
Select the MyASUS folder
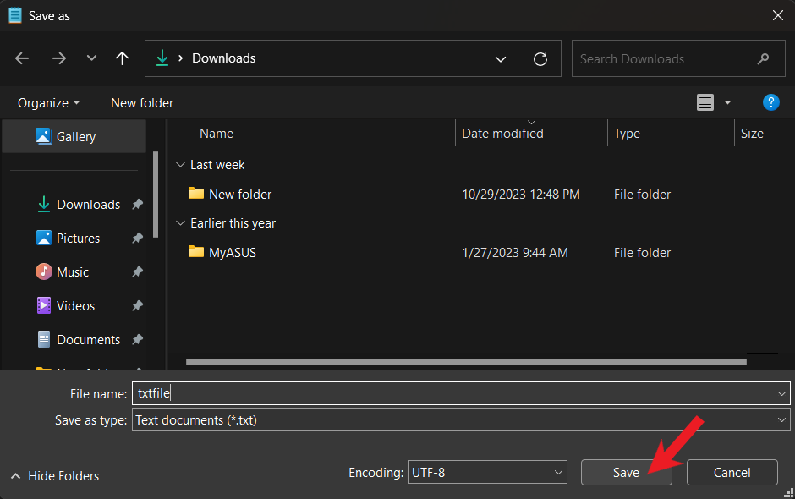(x=232, y=253)
